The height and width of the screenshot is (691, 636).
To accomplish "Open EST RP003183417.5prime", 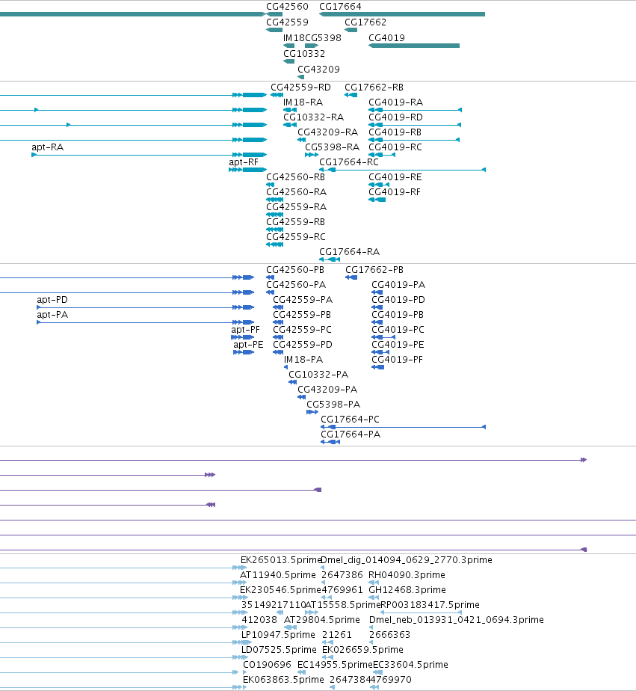I will 430,606.
